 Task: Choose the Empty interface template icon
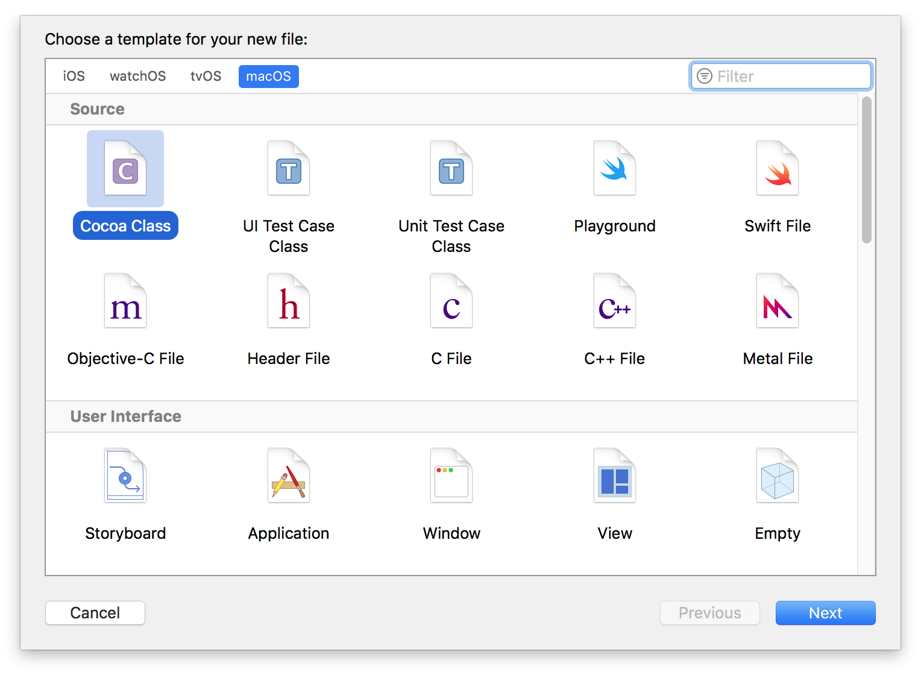point(778,476)
